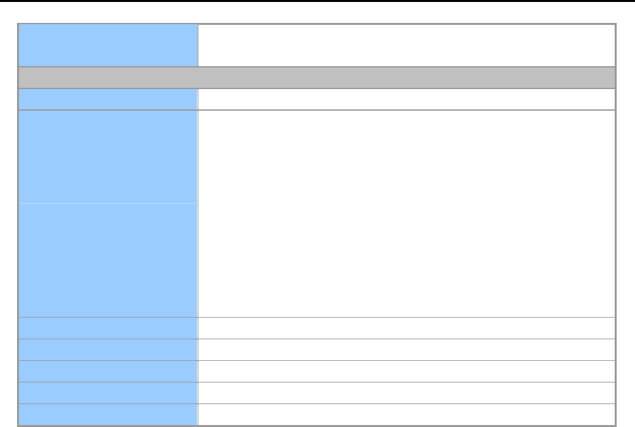The height and width of the screenshot is (427, 635).
Task: Click the thin white cell directly below gray bar
Action: (407, 99)
